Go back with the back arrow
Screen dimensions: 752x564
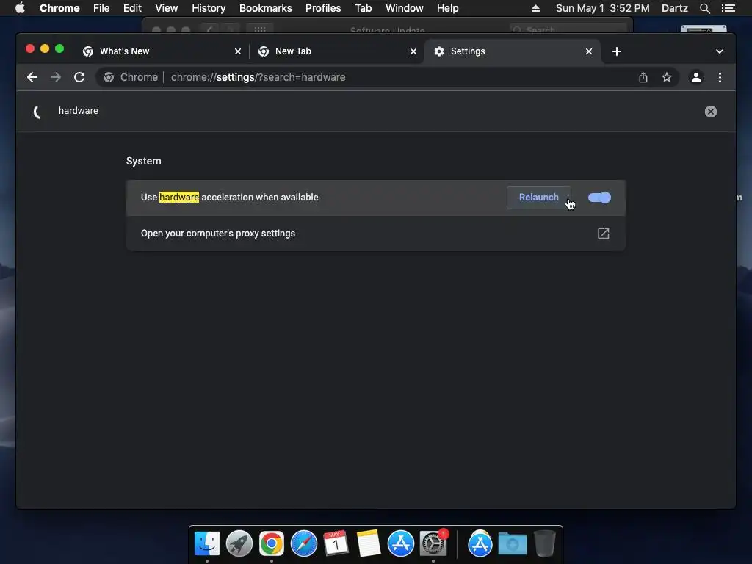[32, 77]
